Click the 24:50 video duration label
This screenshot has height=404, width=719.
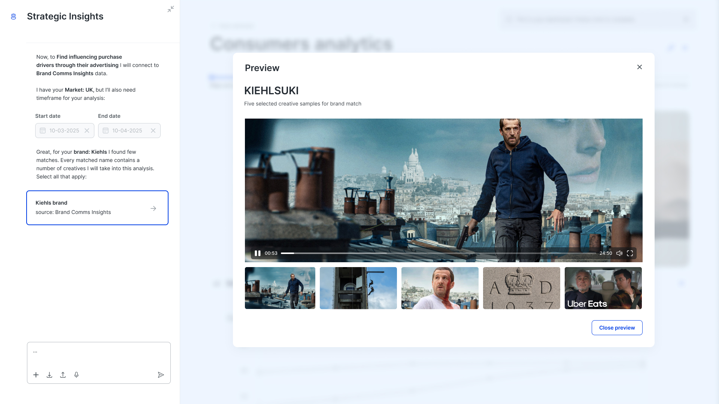606,253
